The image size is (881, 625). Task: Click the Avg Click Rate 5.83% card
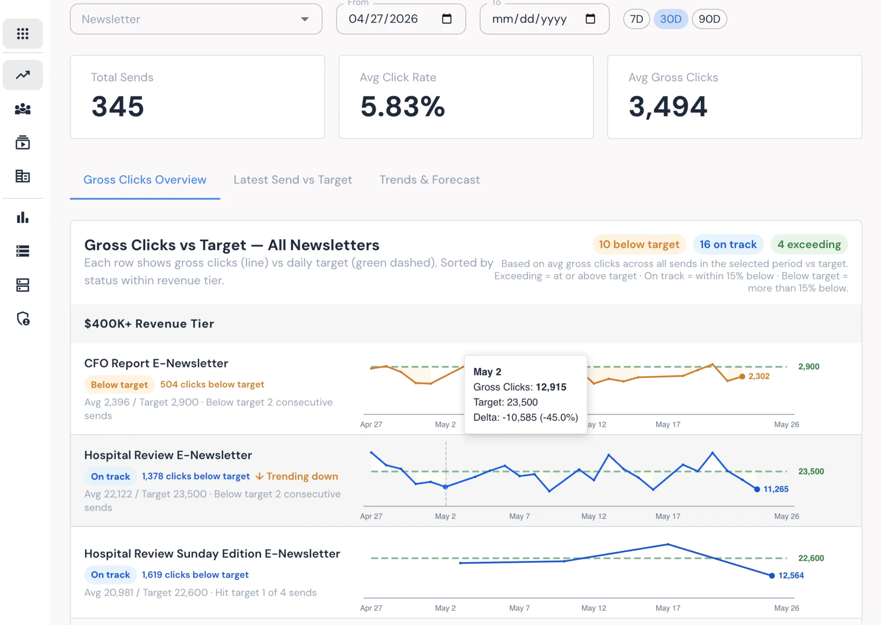click(x=466, y=97)
